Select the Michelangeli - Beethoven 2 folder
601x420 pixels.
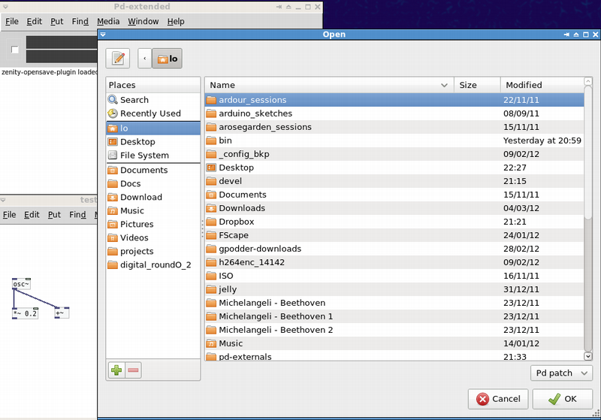point(394,330)
